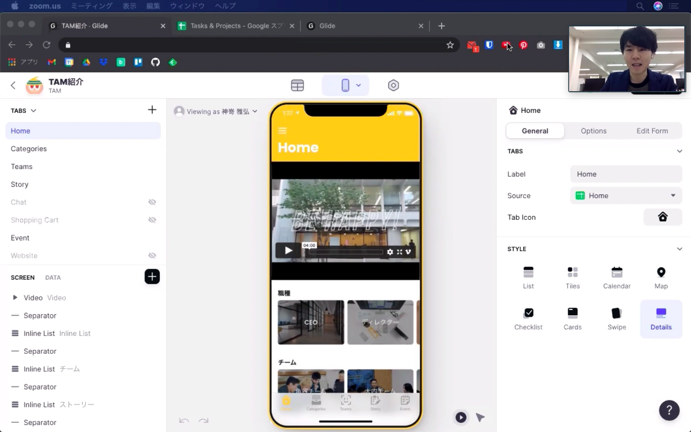691x432 pixels.
Task: Toggle visibility of Website tab
Action: pos(152,255)
